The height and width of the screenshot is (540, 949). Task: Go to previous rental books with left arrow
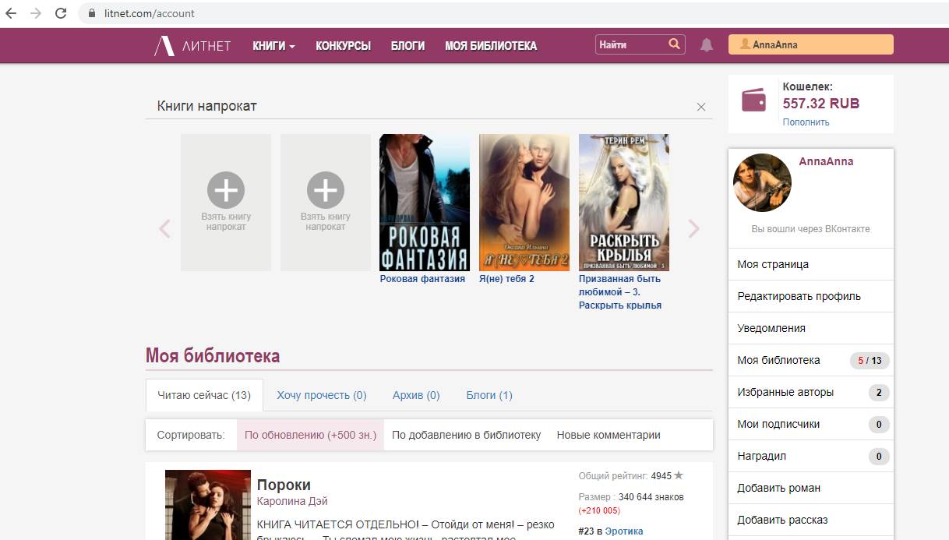point(164,228)
